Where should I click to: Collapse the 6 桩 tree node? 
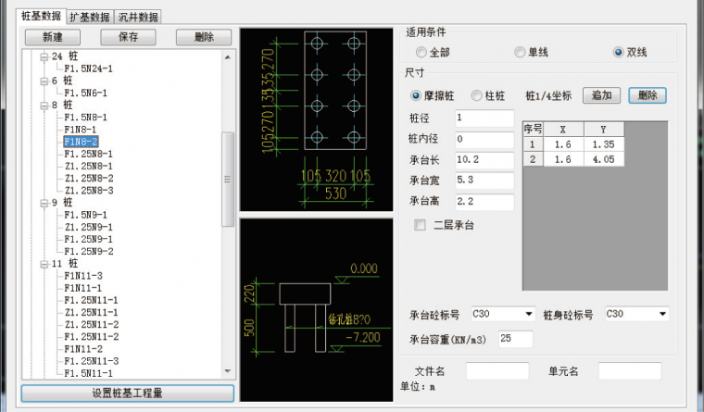tap(44, 81)
